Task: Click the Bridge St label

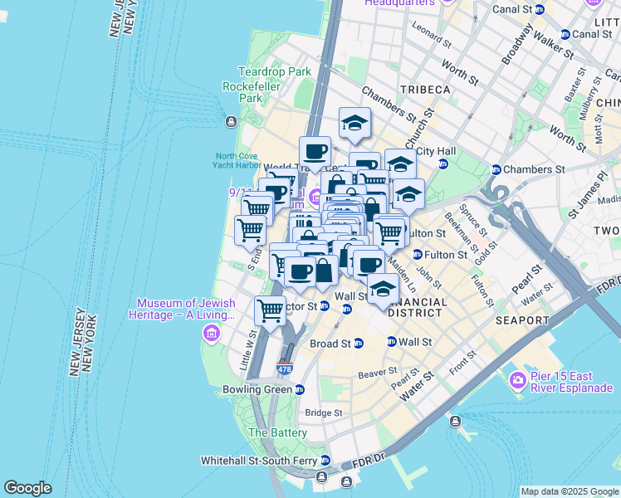Action: tap(324, 413)
